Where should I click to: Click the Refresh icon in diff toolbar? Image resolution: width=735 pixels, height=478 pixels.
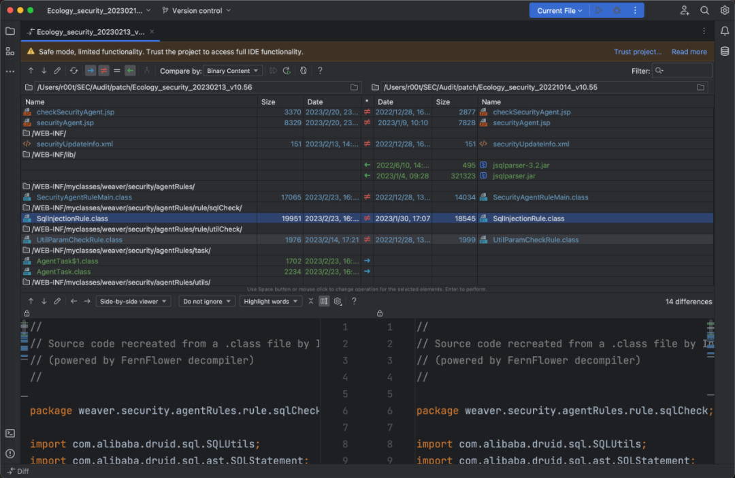point(73,71)
